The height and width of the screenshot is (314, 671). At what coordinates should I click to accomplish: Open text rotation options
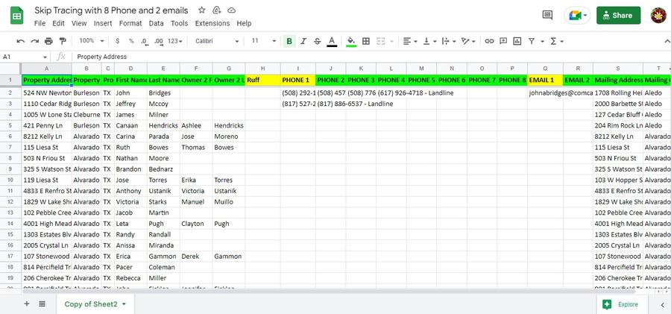pos(468,41)
